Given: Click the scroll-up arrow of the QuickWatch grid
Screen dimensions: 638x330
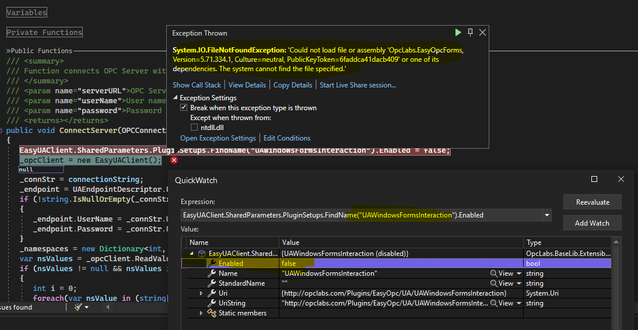Looking at the screenshot, I should tap(617, 242).
